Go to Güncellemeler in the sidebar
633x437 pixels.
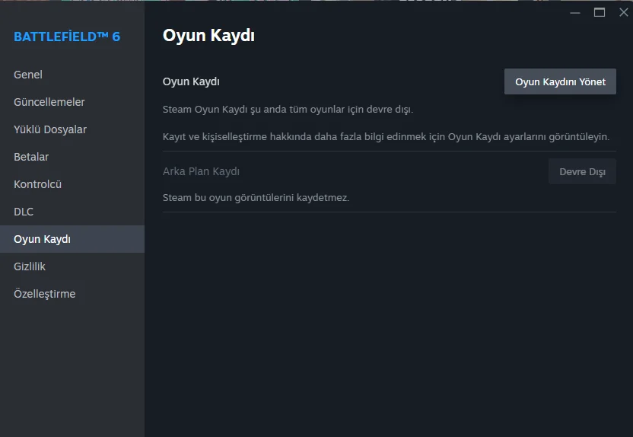[x=72, y=102]
